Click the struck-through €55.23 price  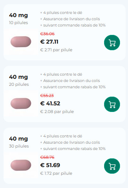tap(47, 96)
